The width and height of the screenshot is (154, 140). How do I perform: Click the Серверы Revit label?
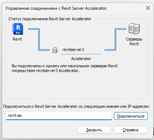tap(134, 42)
